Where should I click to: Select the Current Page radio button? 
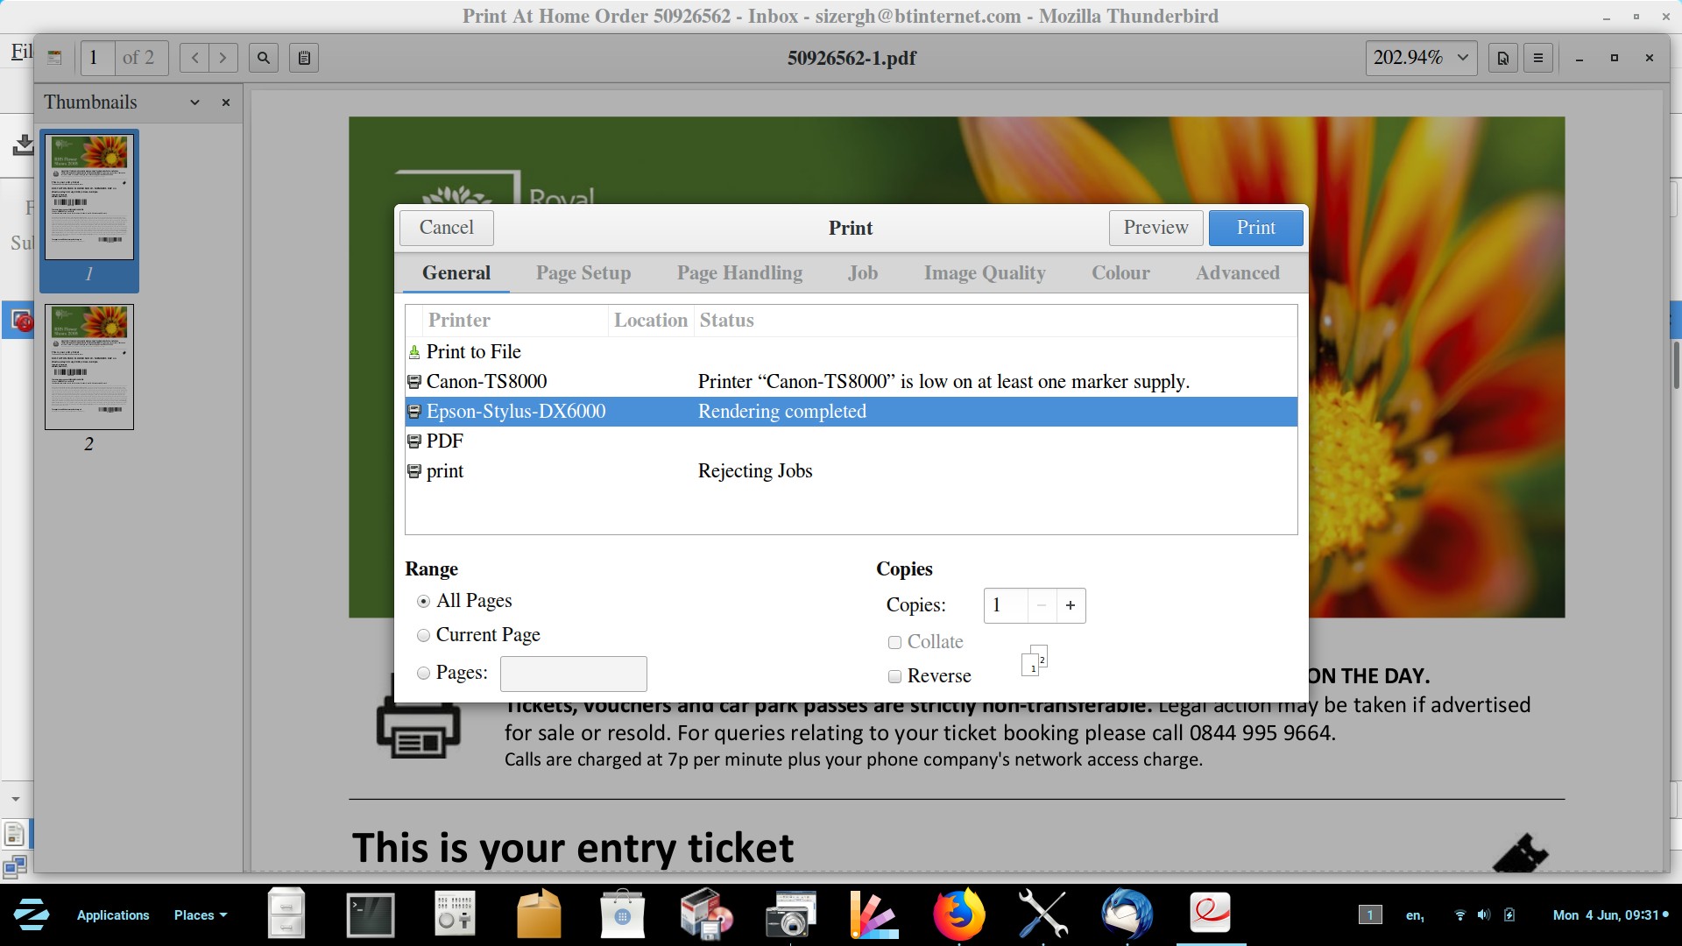coord(424,635)
